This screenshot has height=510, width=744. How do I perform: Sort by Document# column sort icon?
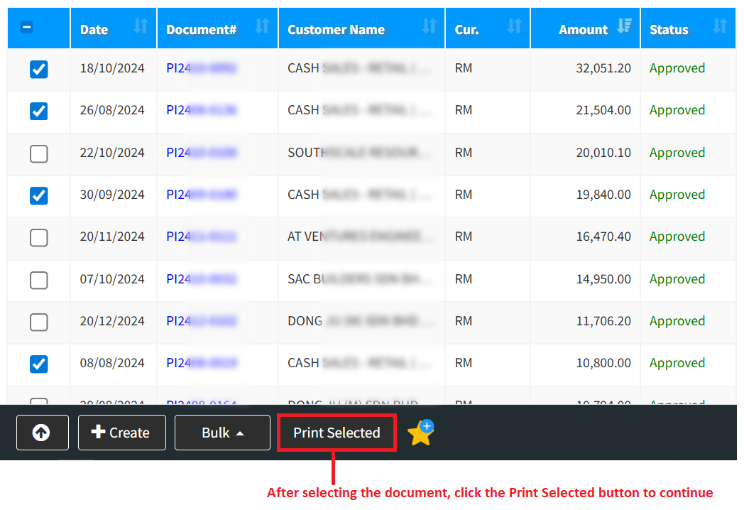pos(262,27)
